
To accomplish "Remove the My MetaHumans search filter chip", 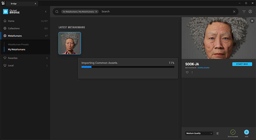I will click(x=96, y=12).
